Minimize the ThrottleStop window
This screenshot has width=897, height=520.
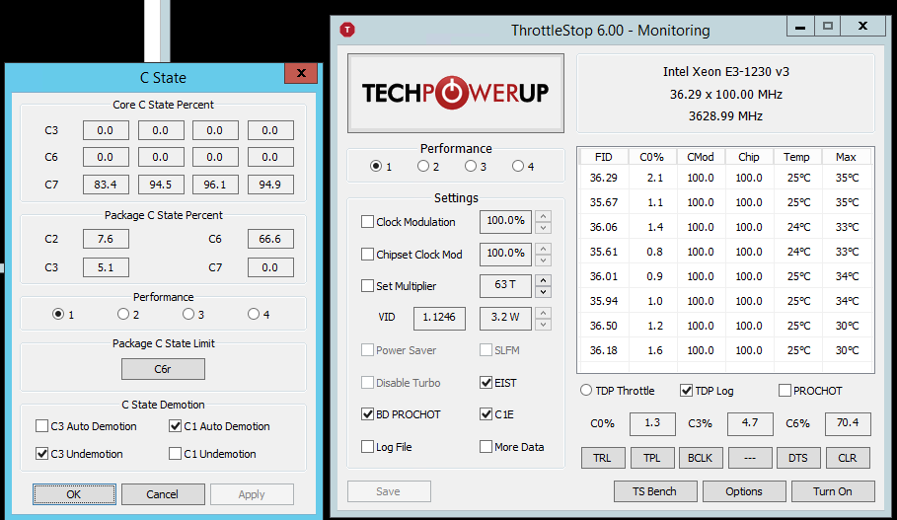(800, 26)
